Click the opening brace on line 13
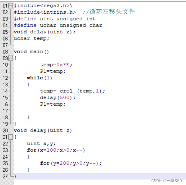 click(x=28, y=85)
